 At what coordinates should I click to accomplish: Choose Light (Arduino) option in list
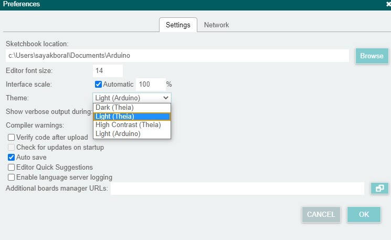(x=132, y=134)
